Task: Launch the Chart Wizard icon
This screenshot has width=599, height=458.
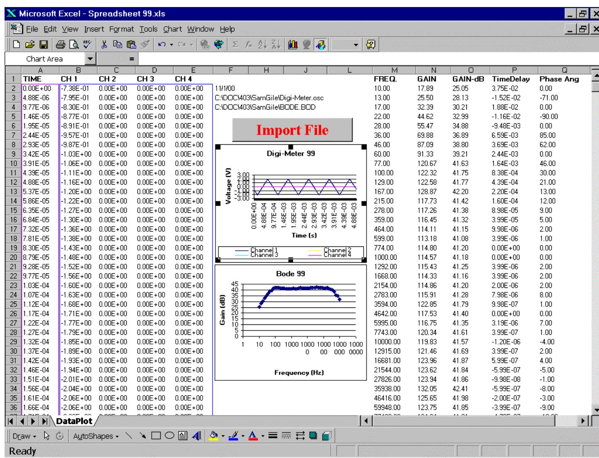Action: [292, 44]
